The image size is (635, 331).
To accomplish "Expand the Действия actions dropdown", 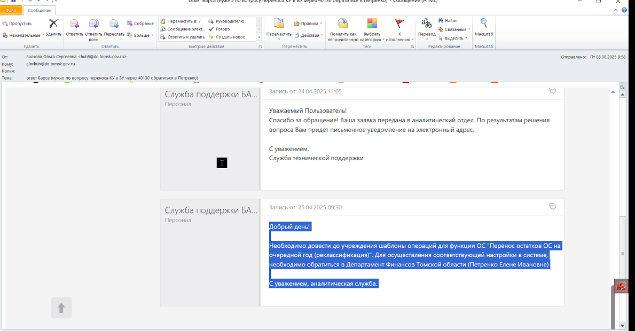I will tap(309, 35).
